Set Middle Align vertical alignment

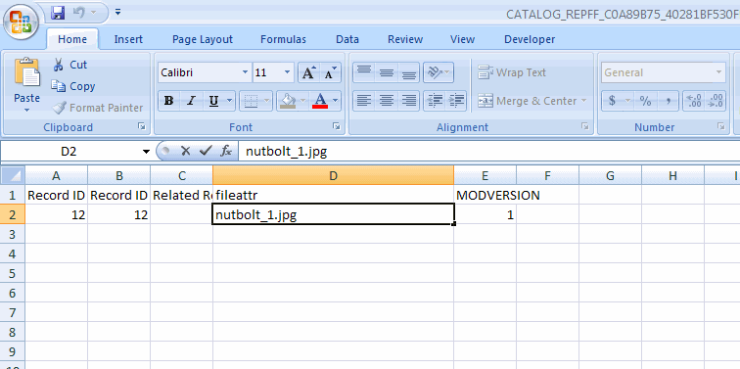[387, 72]
